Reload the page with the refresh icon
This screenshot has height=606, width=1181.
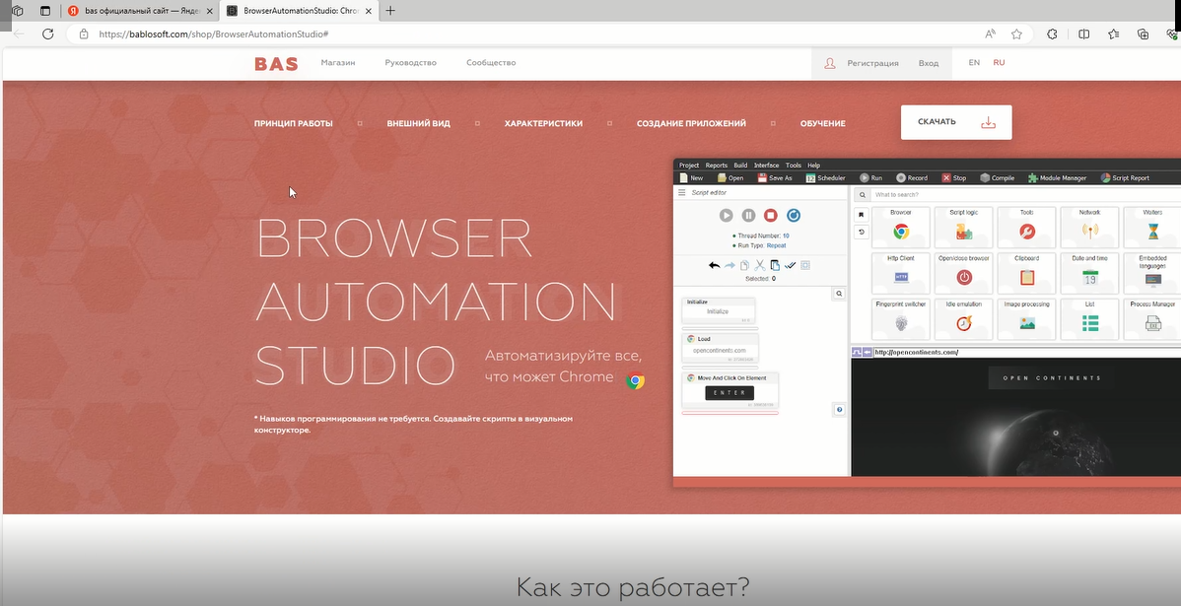(x=47, y=34)
